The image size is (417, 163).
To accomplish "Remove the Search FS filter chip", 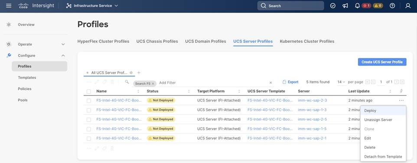I will 153,83.
